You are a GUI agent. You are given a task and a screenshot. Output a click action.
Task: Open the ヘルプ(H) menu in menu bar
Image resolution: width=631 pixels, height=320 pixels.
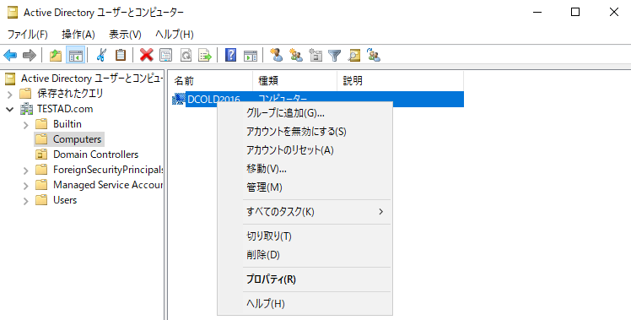(175, 35)
